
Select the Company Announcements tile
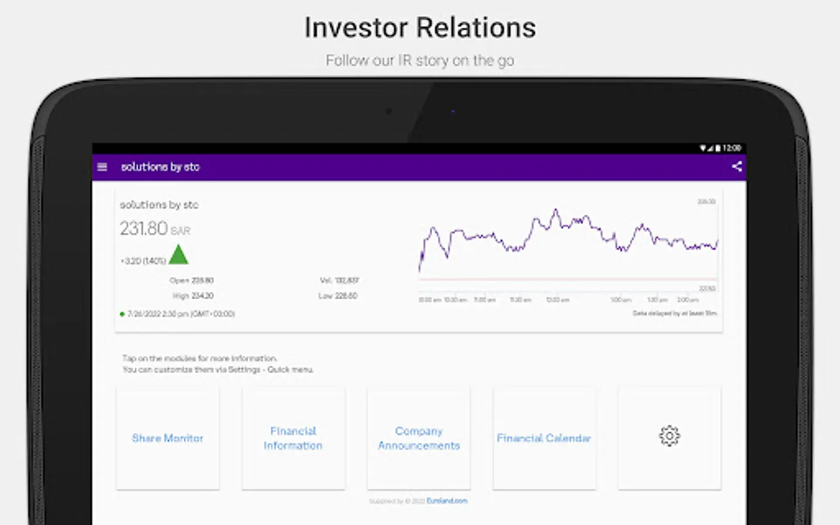(x=419, y=438)
